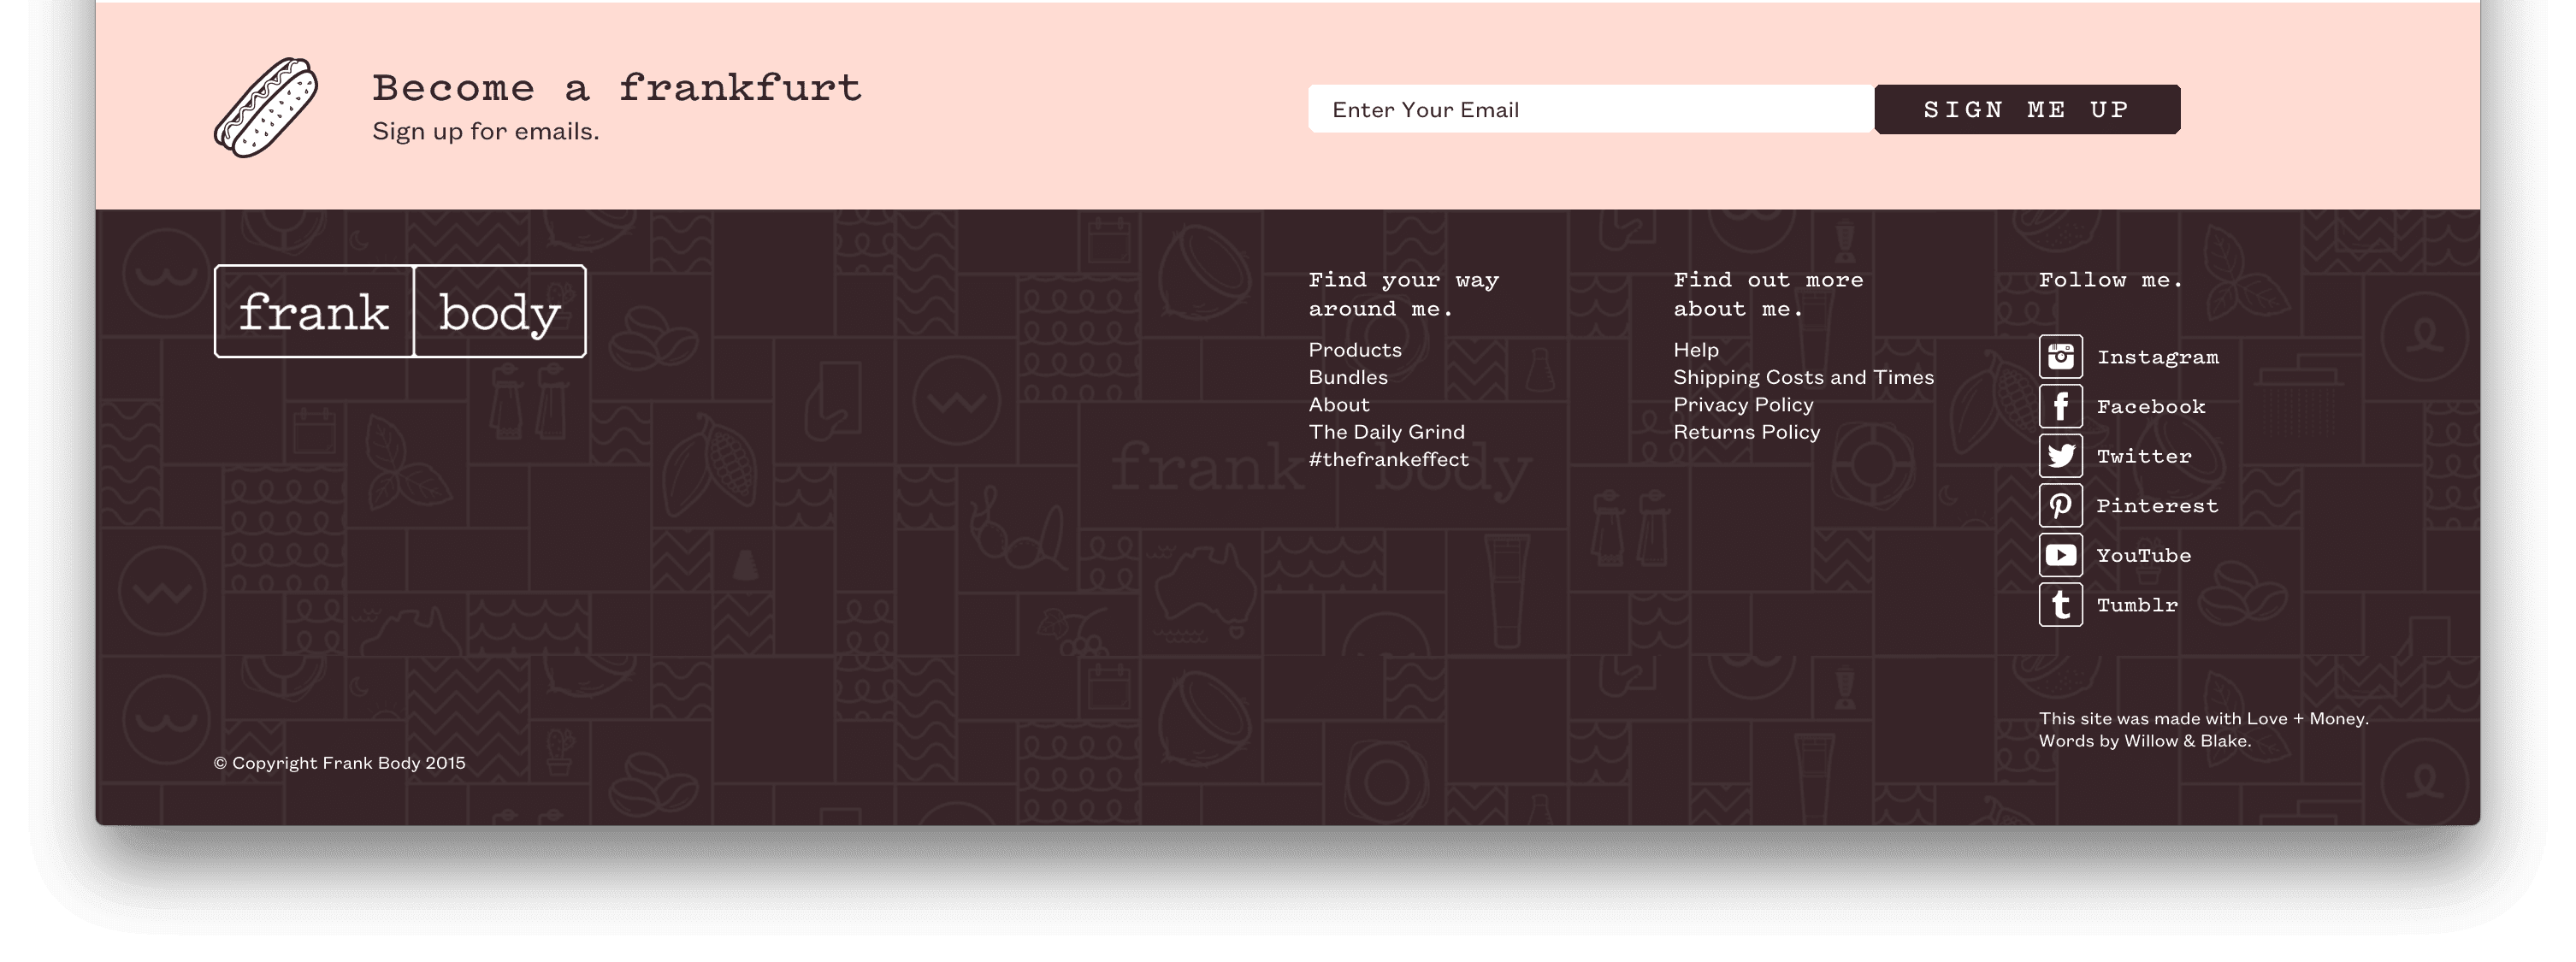The width and height of the screenshot is (2576, 962).
Task: Click the frank body logo
Action: [x=400, y=311]
